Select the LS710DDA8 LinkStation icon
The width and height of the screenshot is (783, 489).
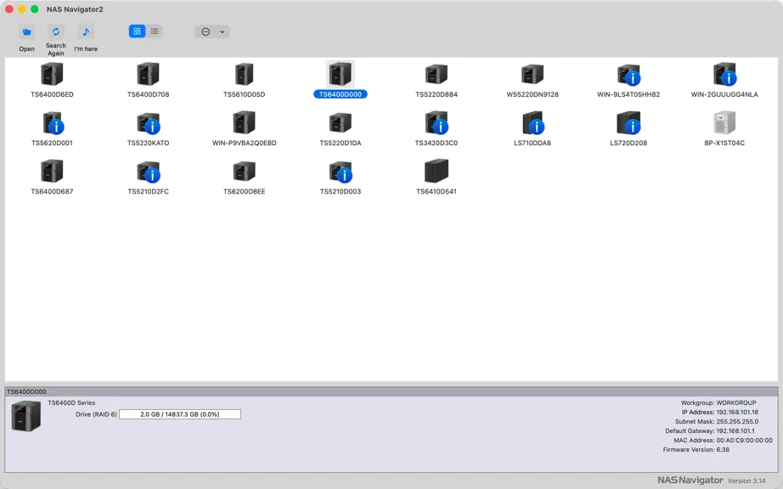coord(532,123)
